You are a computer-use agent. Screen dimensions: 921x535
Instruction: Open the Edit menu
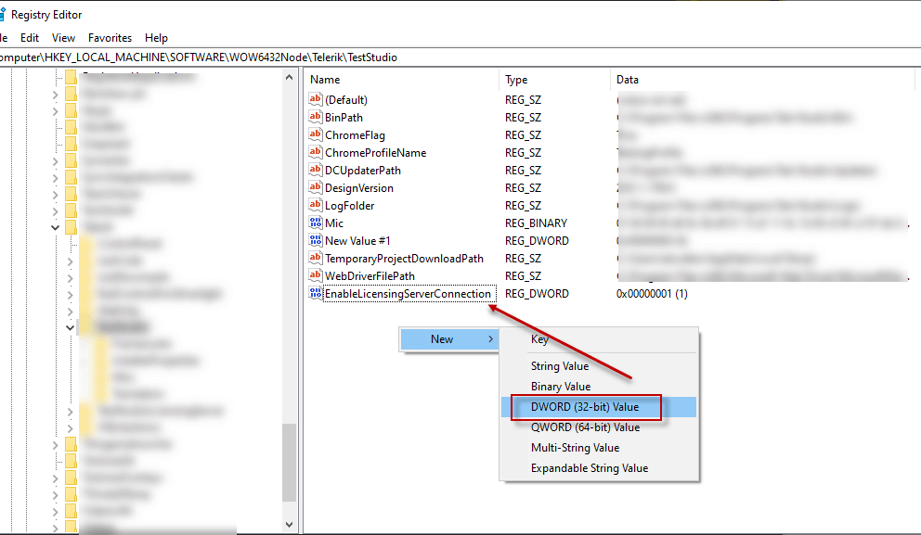coord(30,37)
